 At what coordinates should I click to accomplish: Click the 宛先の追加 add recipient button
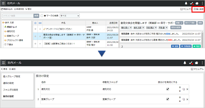(176, 27)
